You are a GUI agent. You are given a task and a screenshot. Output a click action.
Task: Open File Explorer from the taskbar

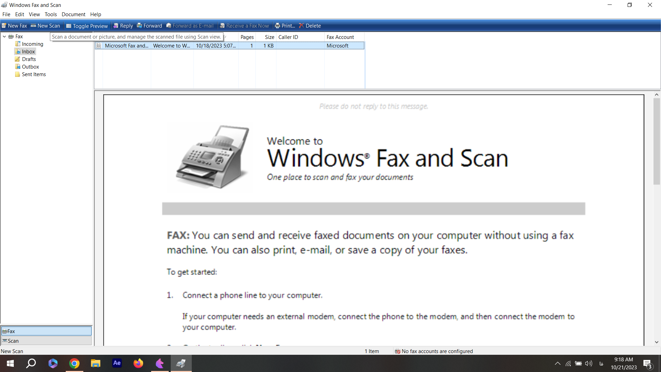(96, 363)
